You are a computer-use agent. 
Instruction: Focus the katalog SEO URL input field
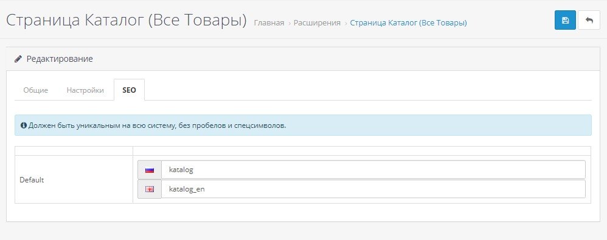click(373, 170)
